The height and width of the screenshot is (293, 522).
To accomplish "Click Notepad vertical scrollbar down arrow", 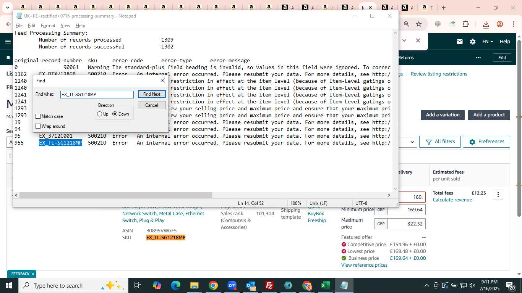I will pos(396,189).
